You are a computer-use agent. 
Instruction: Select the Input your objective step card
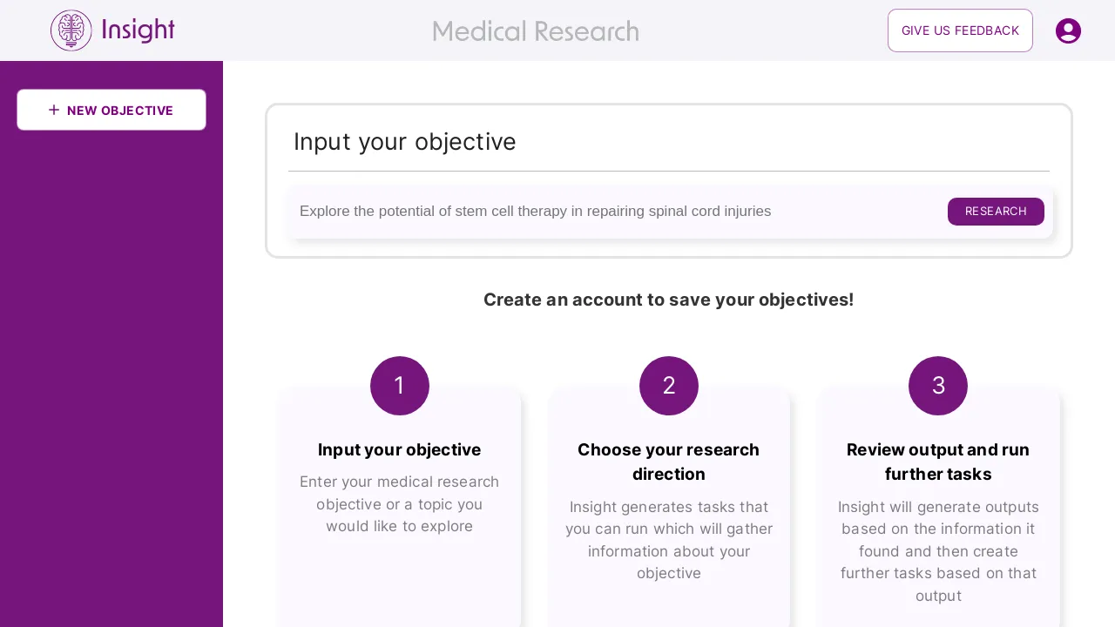[x=400, y=508]
